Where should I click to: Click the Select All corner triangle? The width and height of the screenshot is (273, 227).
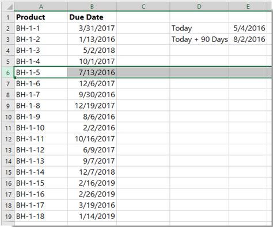9,7
